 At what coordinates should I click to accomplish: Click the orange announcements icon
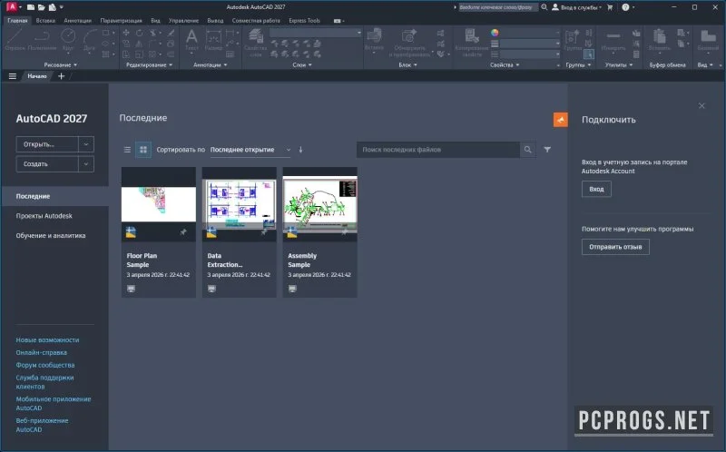(561, 120)
